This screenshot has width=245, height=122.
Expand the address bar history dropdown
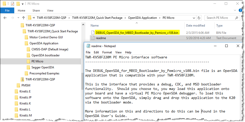pyautogui.click(x=194, y=18)
